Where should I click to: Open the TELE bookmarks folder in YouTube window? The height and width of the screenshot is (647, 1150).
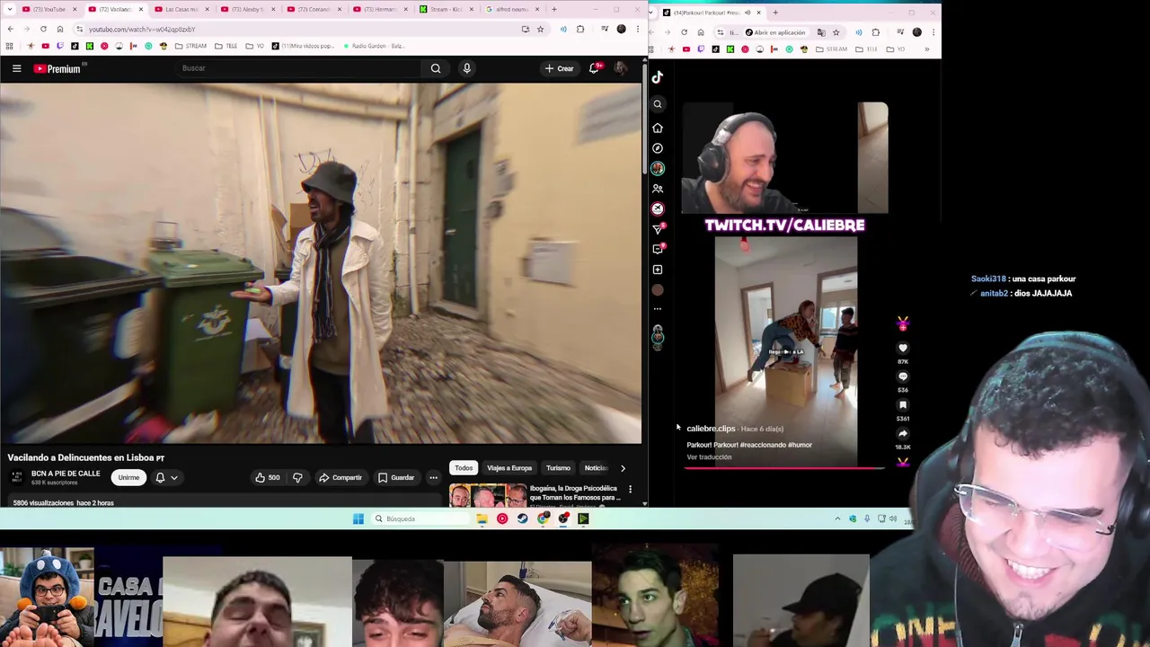pos(226,46)
